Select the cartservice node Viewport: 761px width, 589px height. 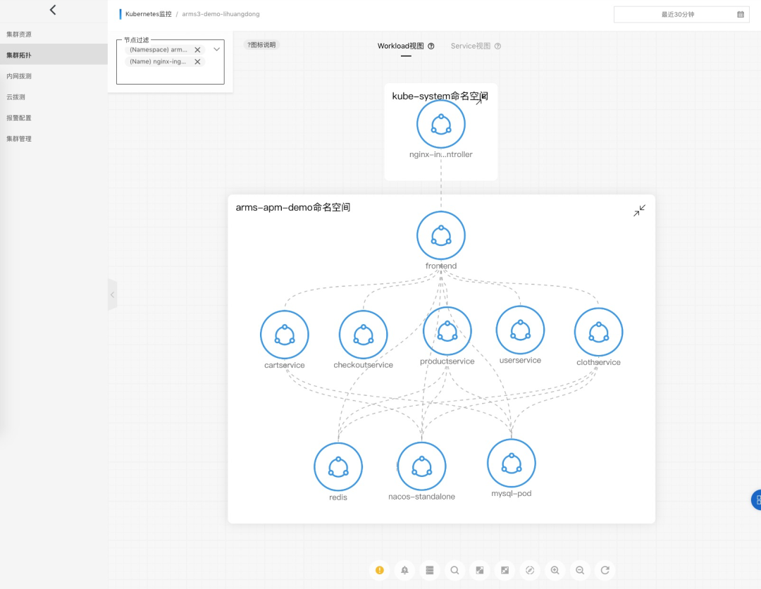coord(285,335)
